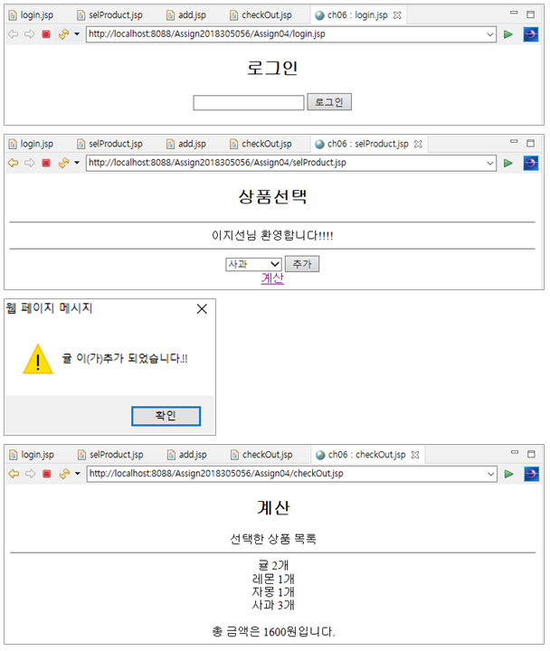Click blue external browser icon in selProduct.jsp panel

531,163
